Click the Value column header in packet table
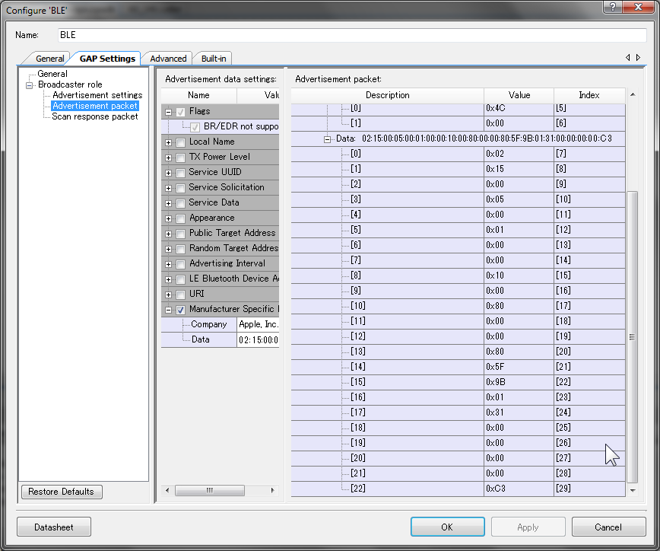 click(x=519, y=95)
